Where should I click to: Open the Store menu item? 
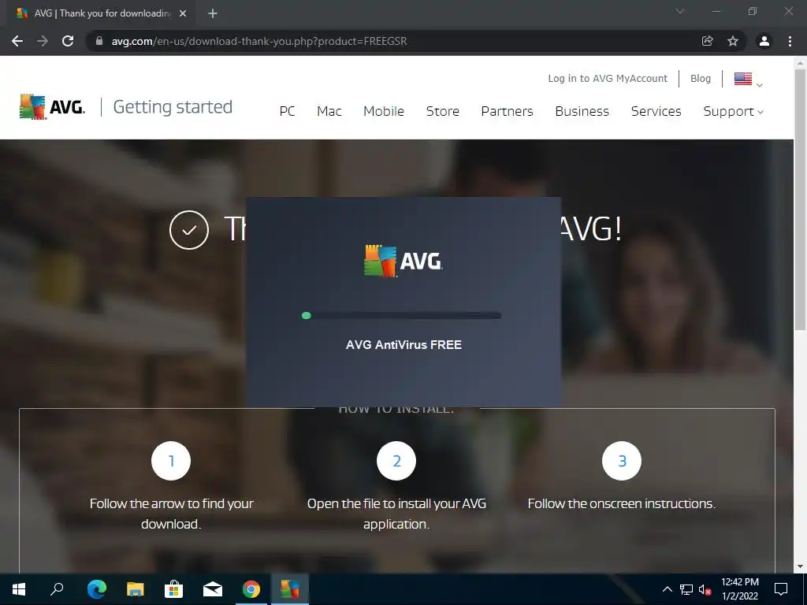click(x=443, y=111)
